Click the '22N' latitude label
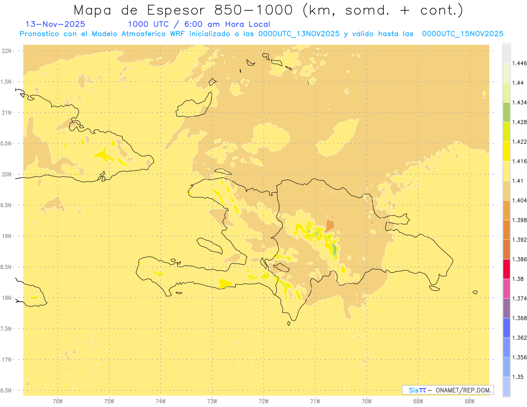 tap(6, 51)
